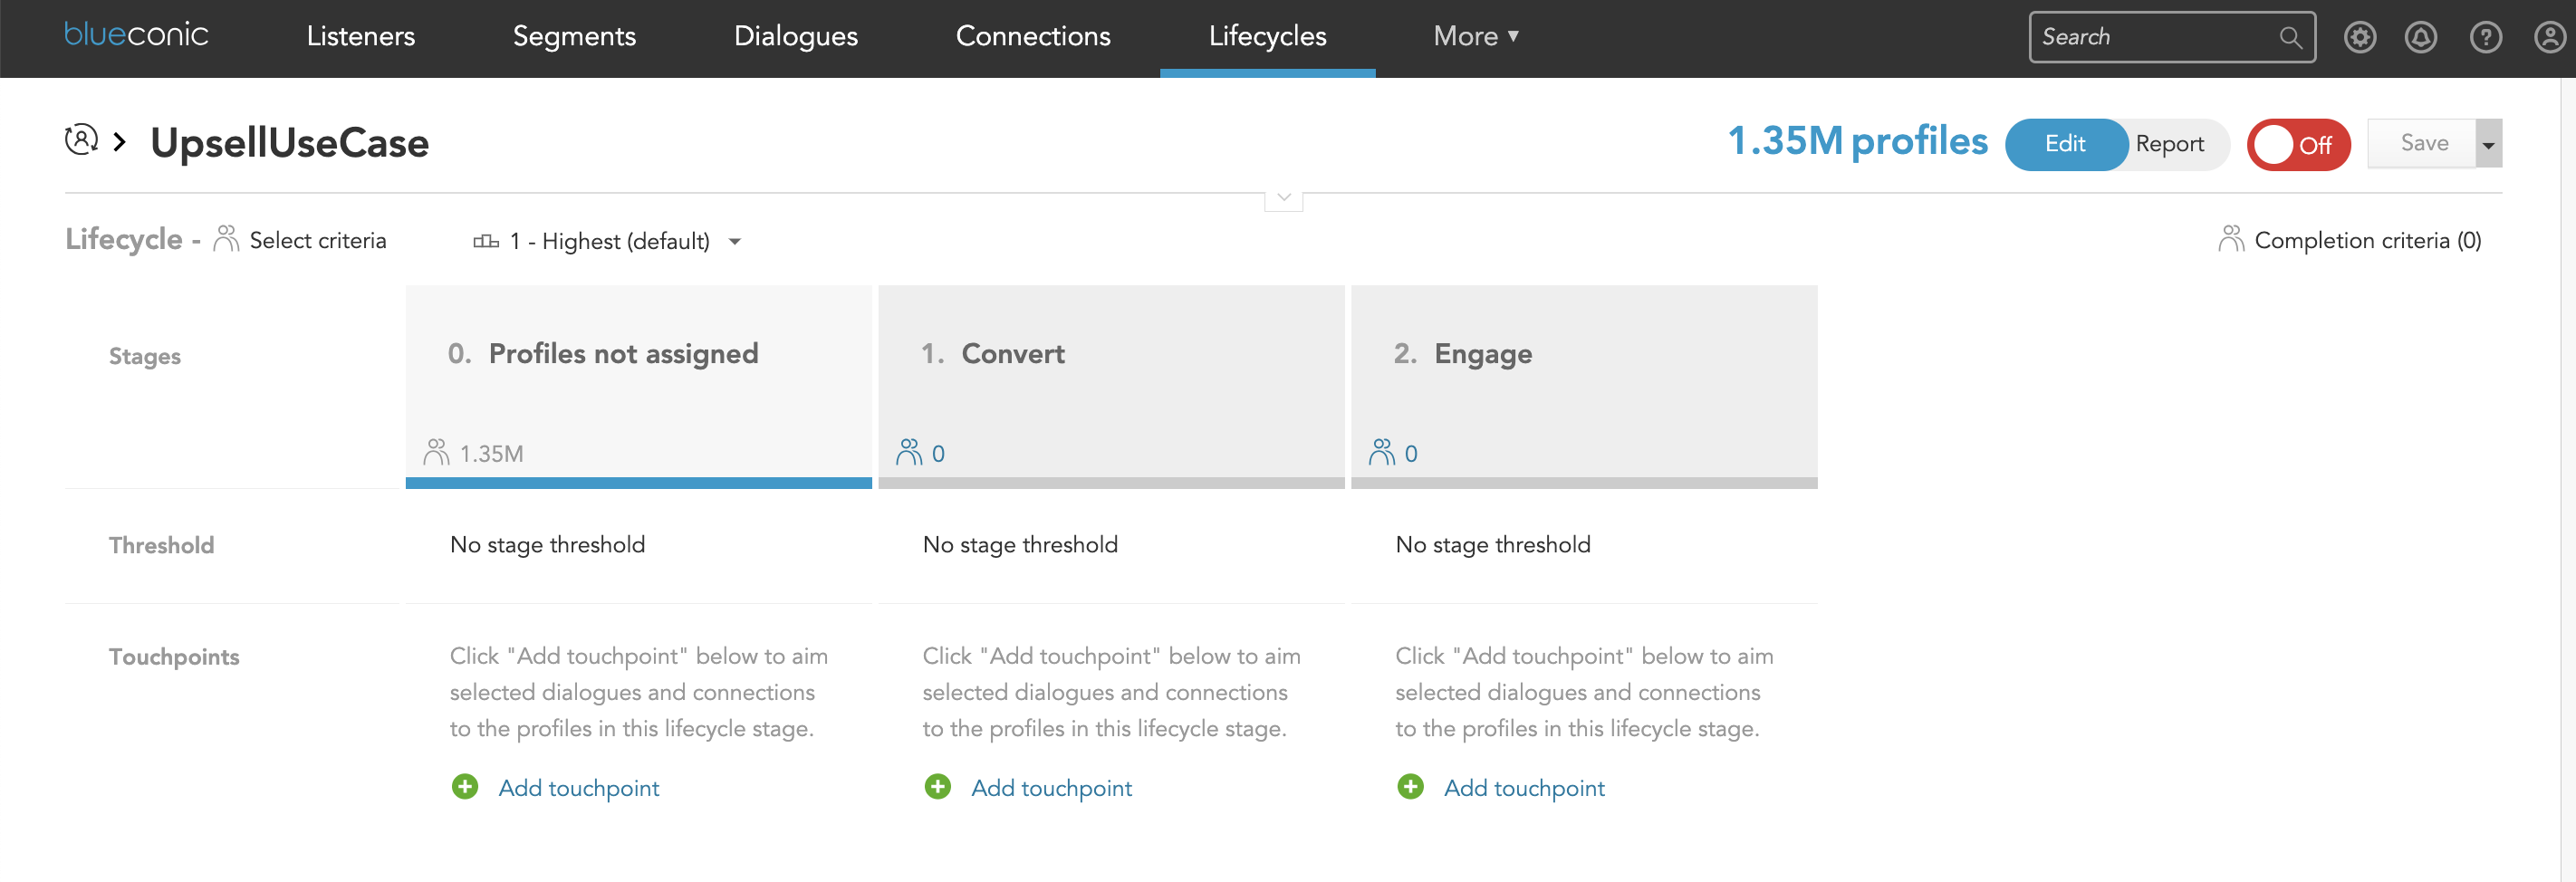The height and width of the screenshot is (882, 2576).
Task: Click the 1.35M count in stage 0
Action: pyautogui.click(x=492, y=454)
